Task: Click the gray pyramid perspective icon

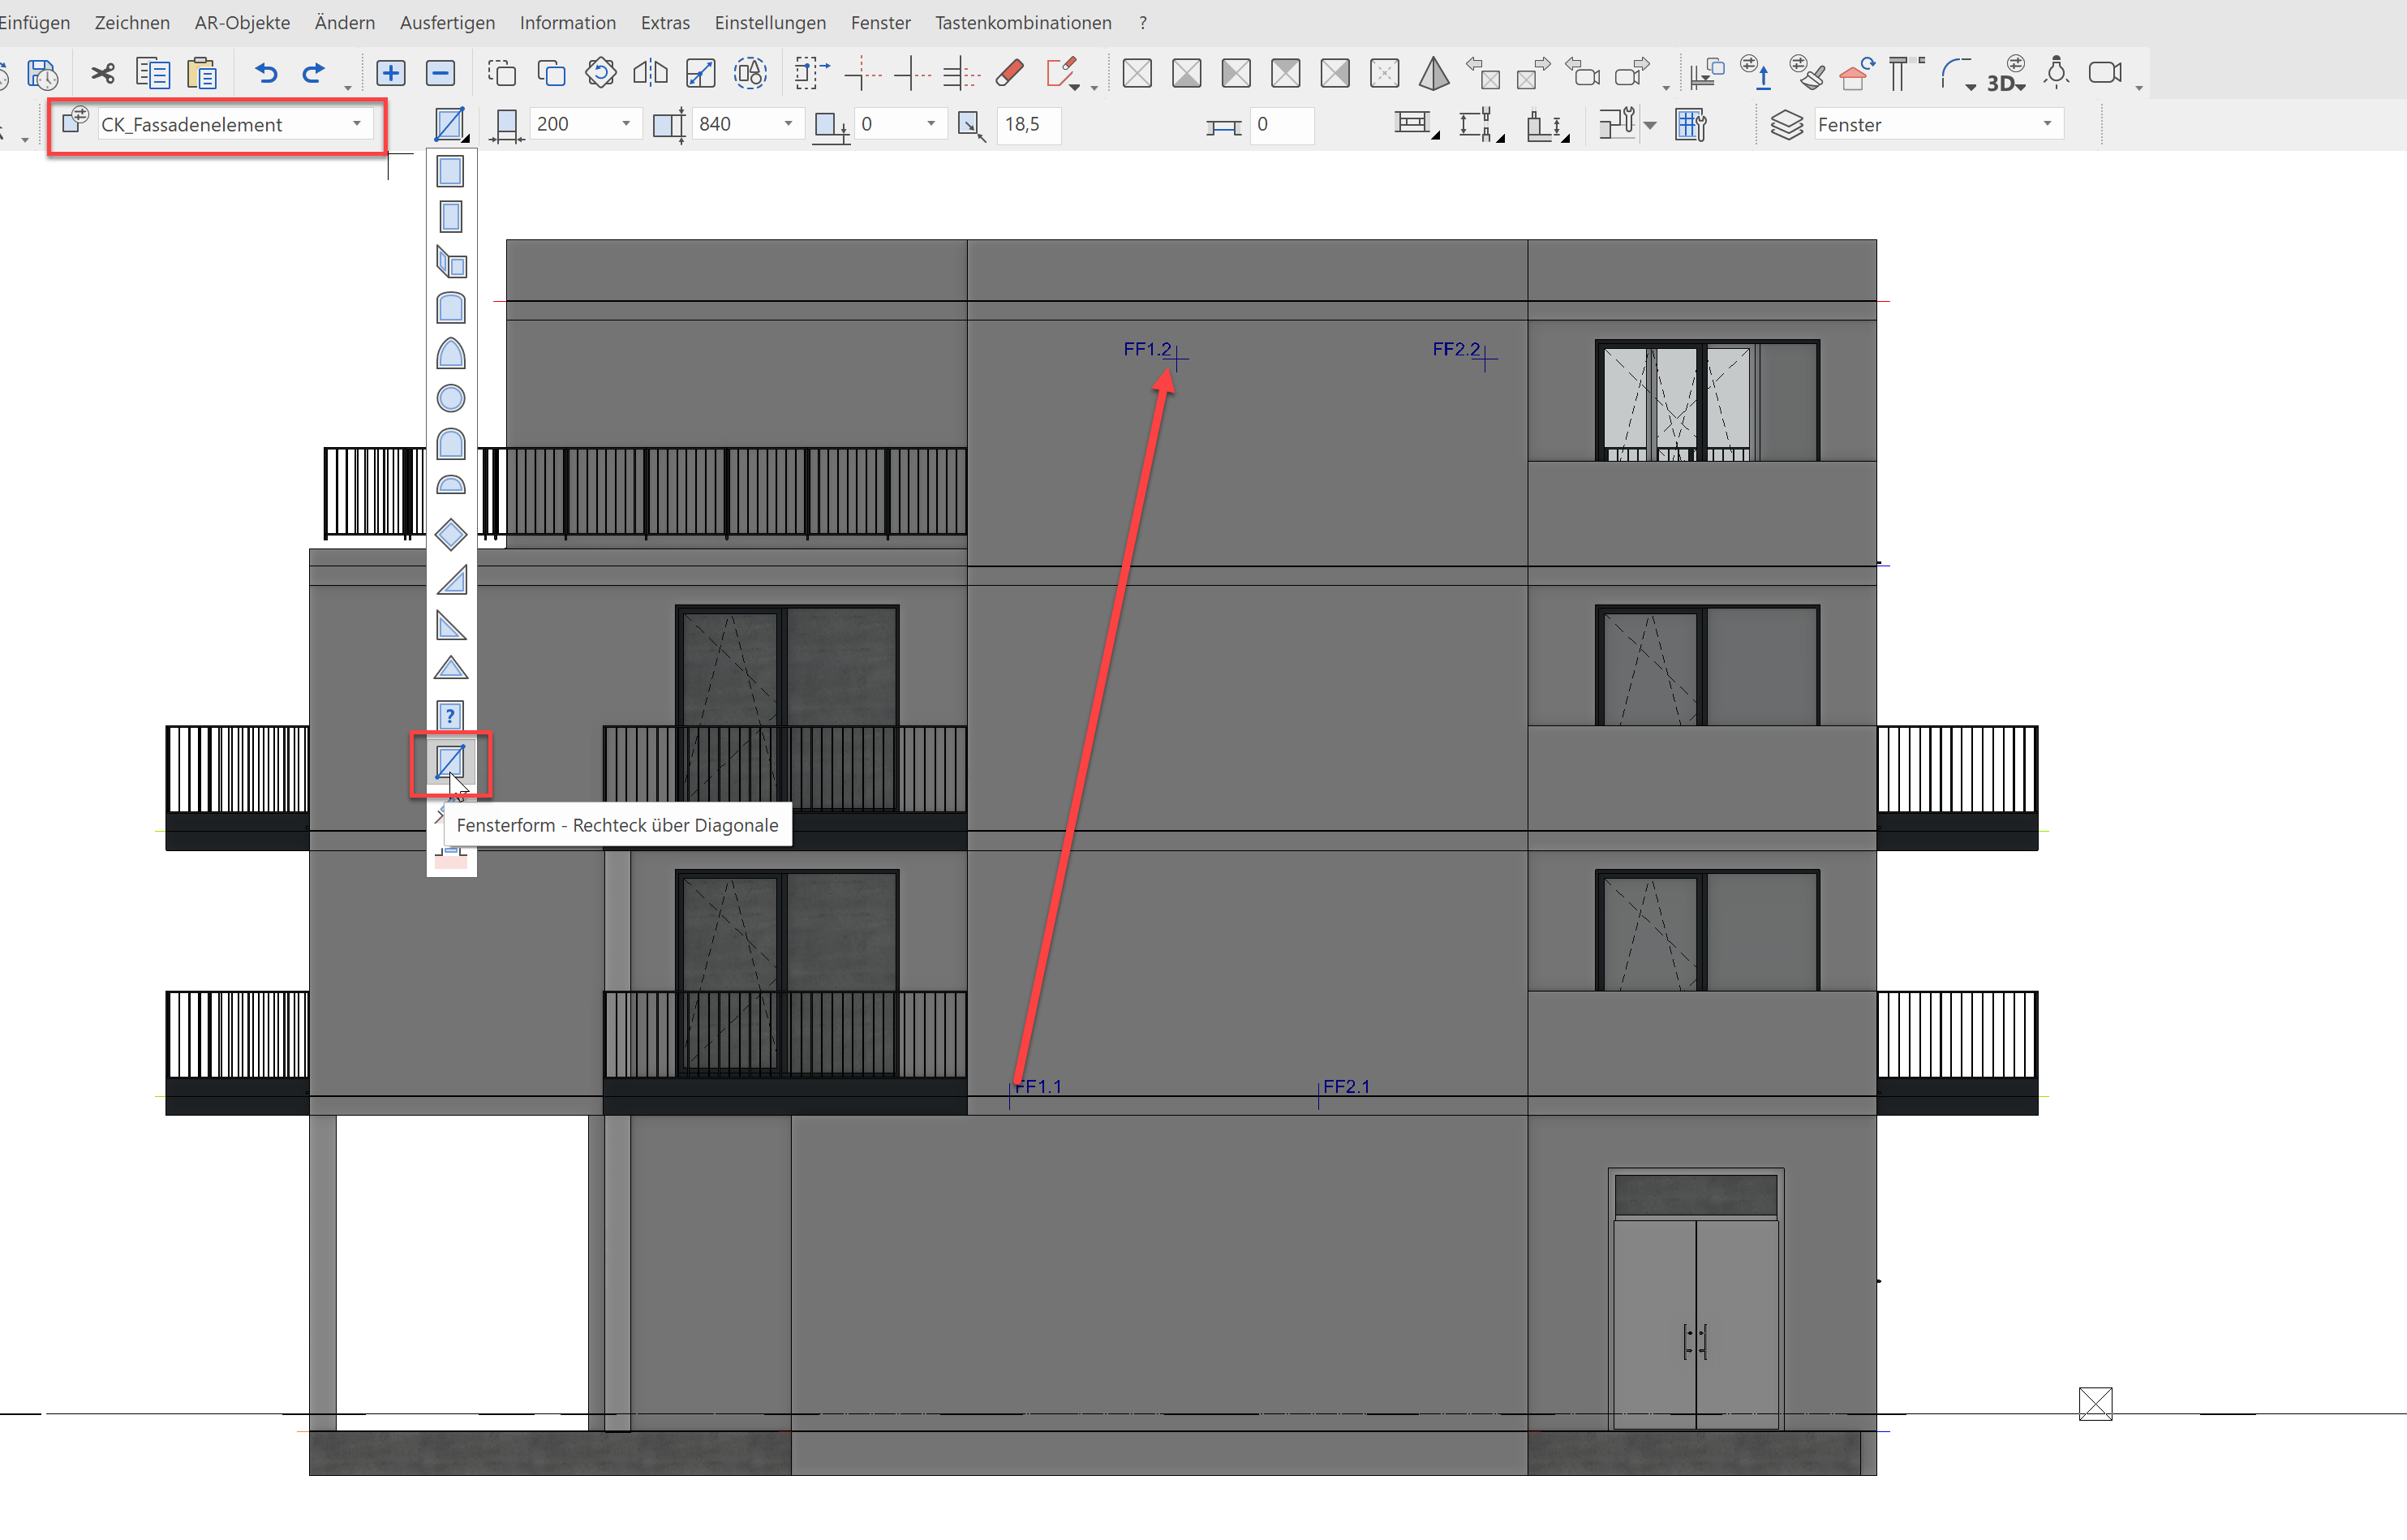Action: point(1433,73)
